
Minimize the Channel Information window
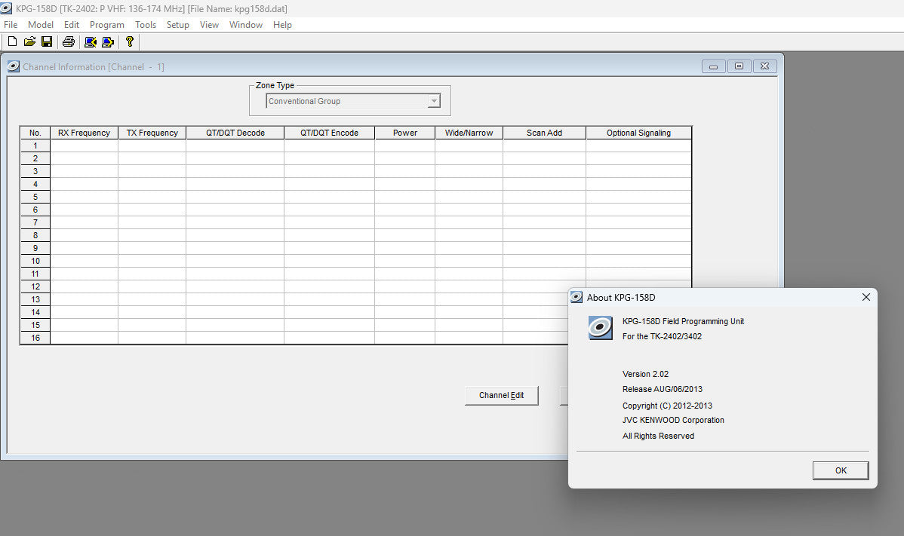[713, 67]
